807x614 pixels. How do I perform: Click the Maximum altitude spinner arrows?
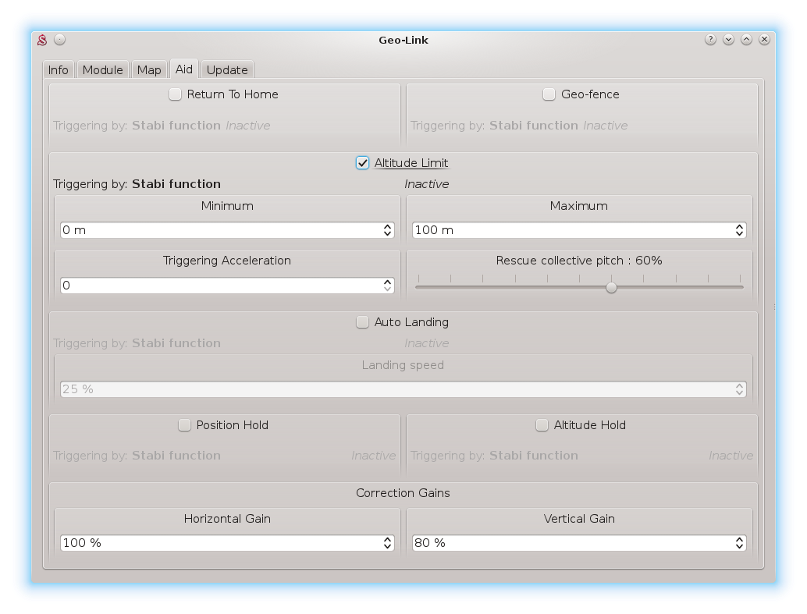[x=739, y=230]
